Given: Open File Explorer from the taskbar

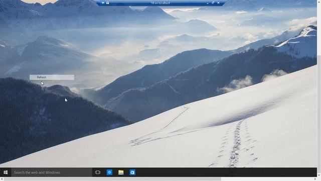Looking at the screenshot, I should pos(121,172).
